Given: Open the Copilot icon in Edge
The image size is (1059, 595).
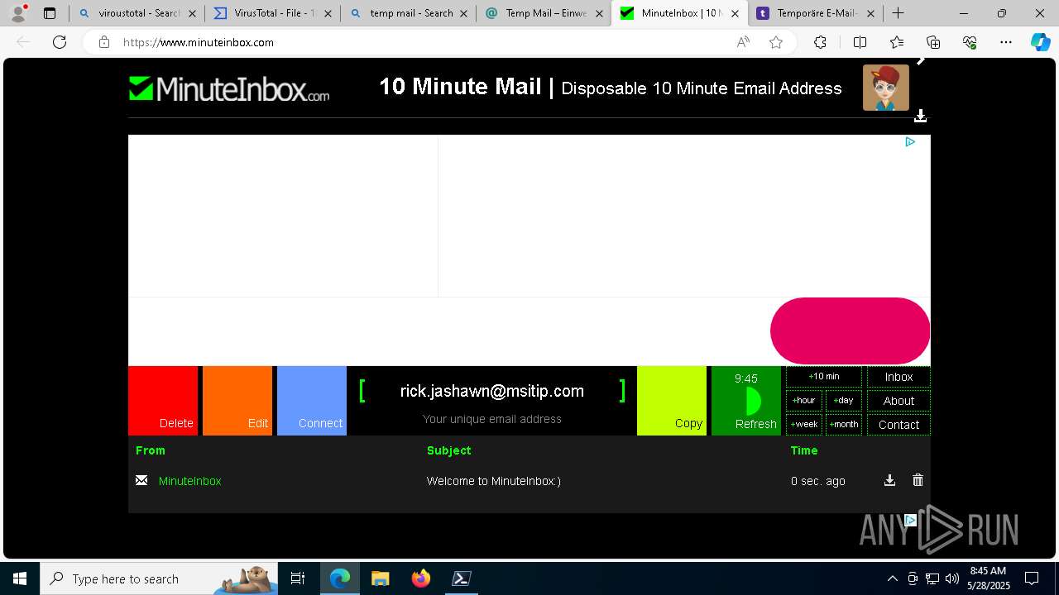Looking at the screenshot, I should coord(1040,42).
